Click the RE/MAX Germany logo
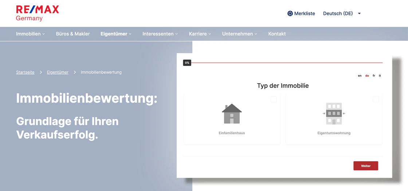The width and height of the screenshot is (408, 191). point(37,13)
